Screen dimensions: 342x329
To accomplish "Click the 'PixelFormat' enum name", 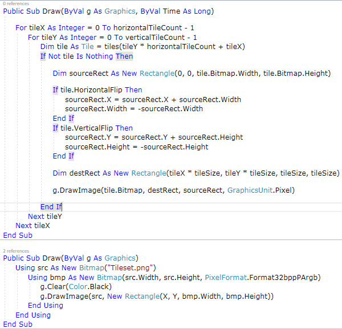I will pos(226,277).
